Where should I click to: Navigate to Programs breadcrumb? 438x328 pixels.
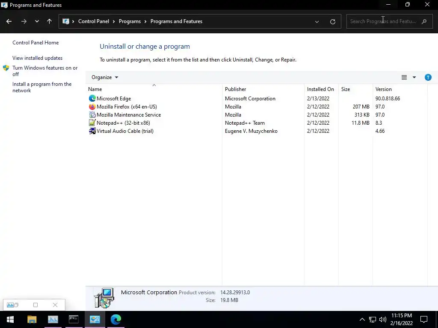pyautogui.click(x=130, y=21)
